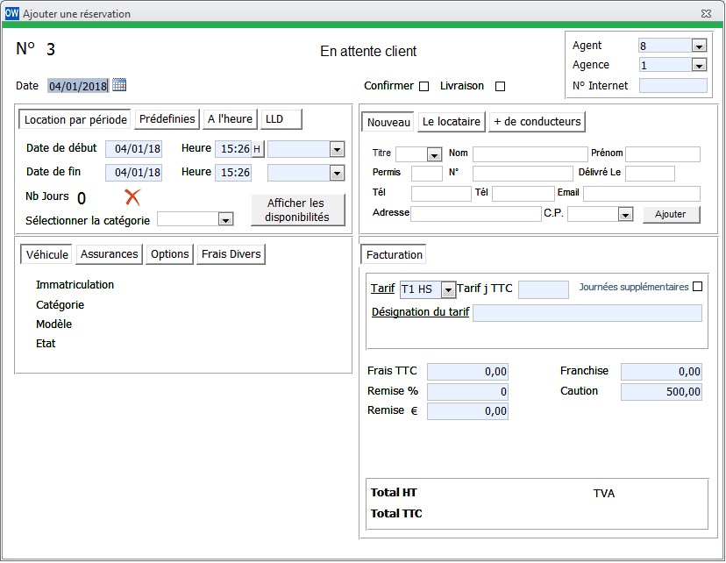
Task: Click the end Heure field
Action: click(233, 173)
